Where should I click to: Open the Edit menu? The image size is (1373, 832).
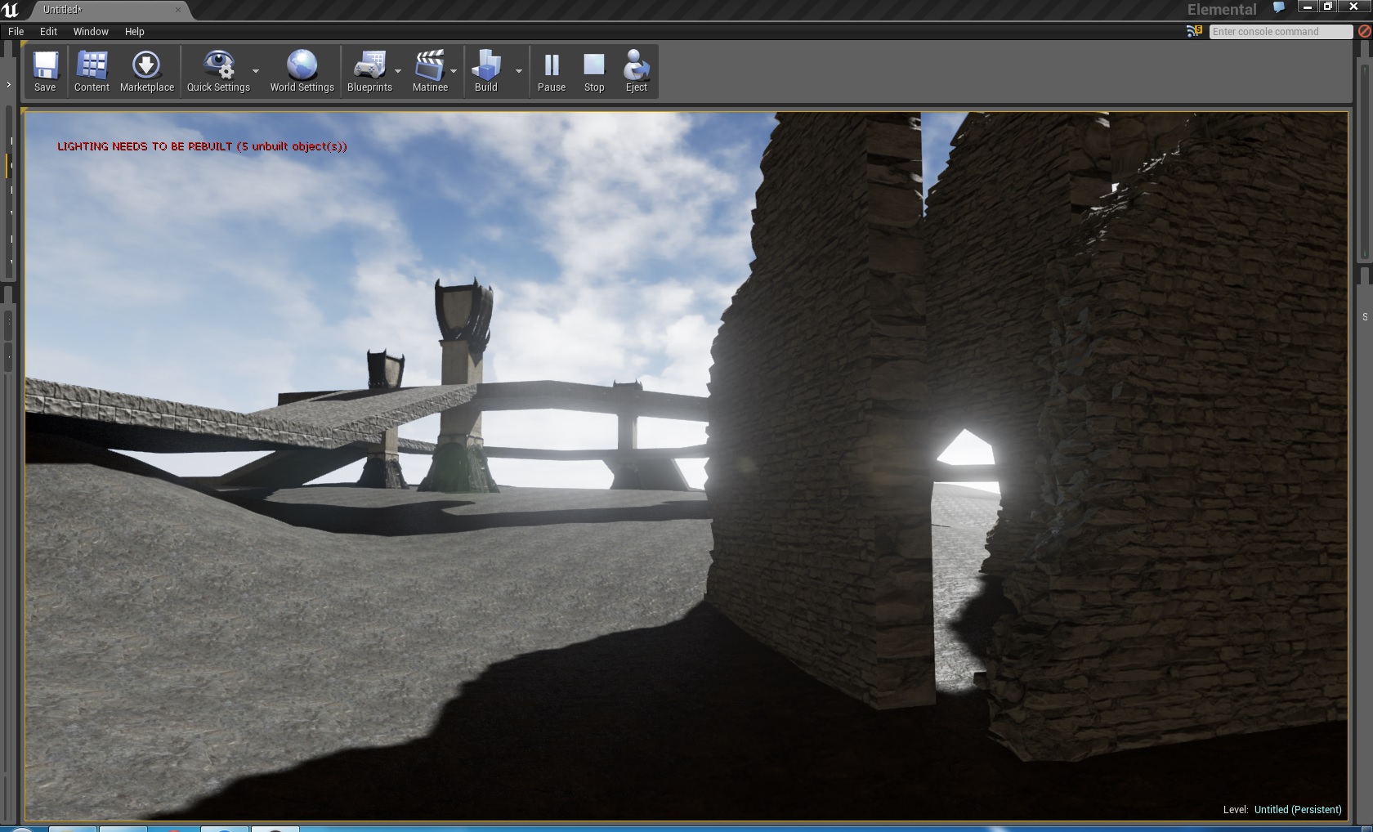point(49,31)
